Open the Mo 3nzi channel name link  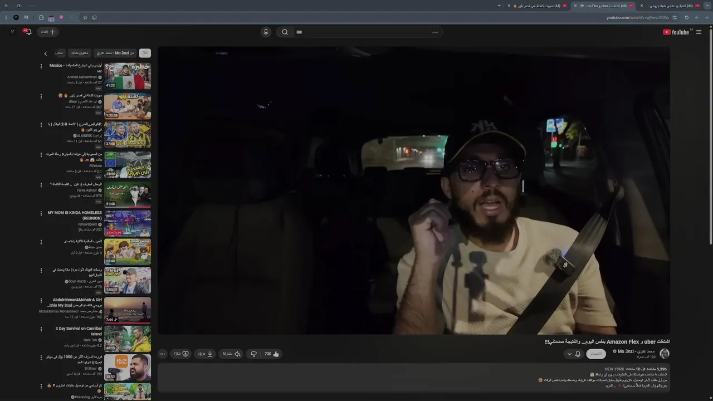coord(636,351)
